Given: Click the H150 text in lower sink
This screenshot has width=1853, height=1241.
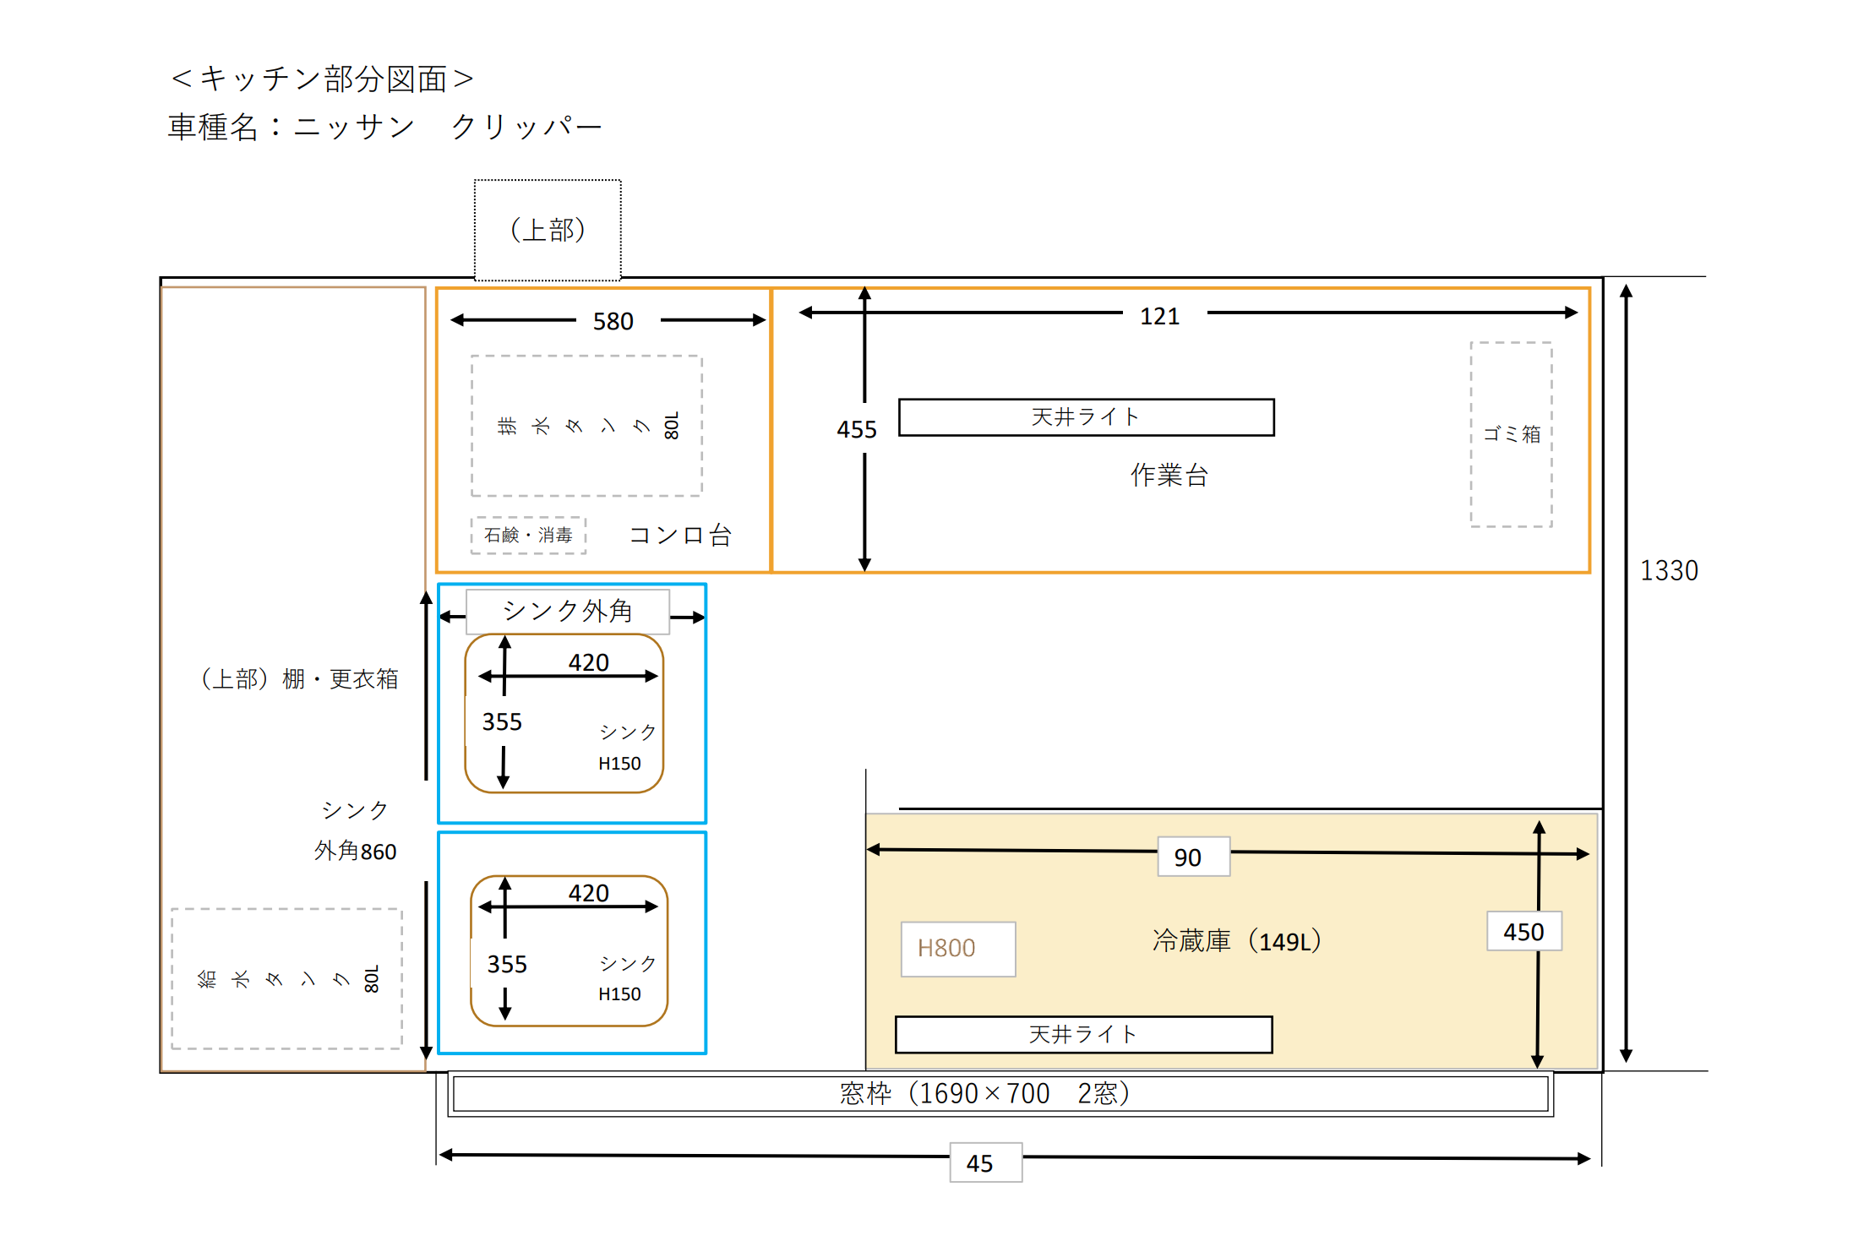Looking at the screenshot, I should [619, 994].
